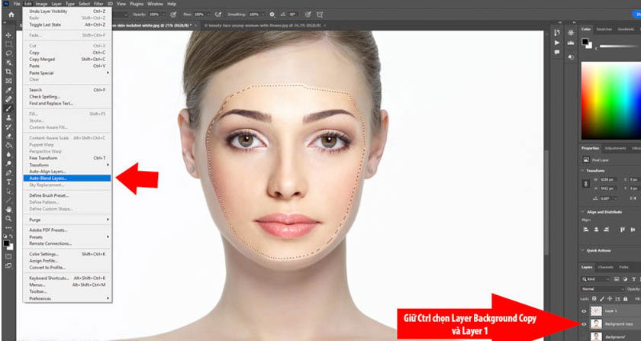The height and width of the screenshot is (341, 641).
Task: Select the Eyedropper tool
Action: [8, 89]
